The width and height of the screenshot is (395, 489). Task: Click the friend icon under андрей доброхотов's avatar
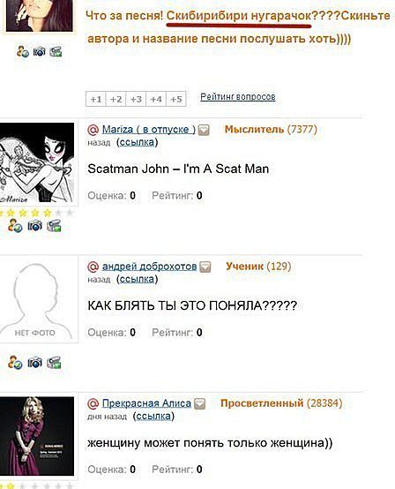[15, 363]
